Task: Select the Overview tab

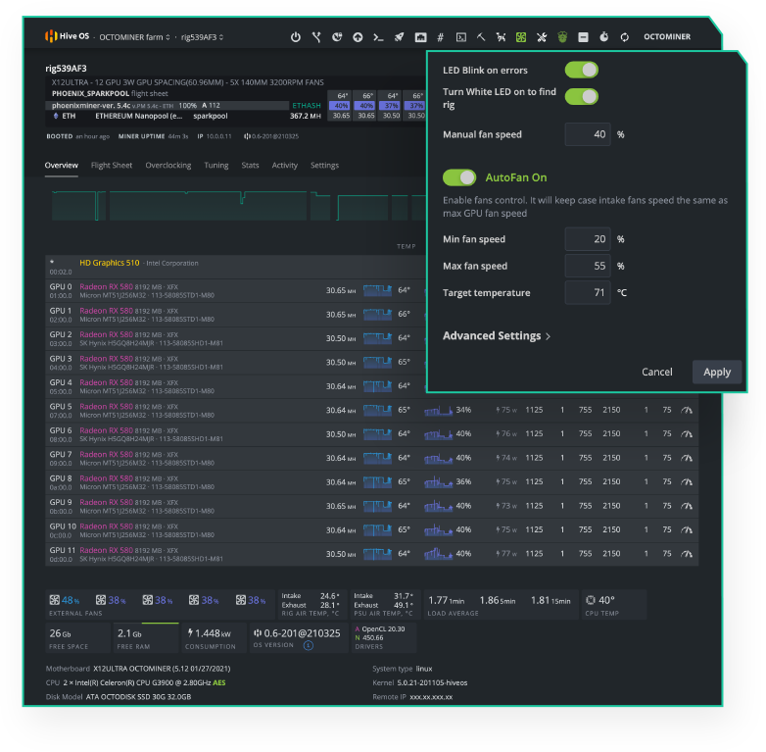Action: click(x=61, y=166)
